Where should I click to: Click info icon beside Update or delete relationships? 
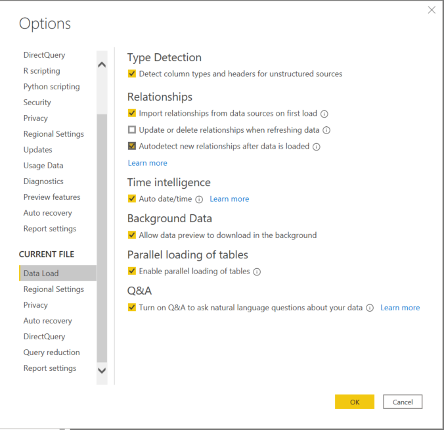pos(326,130)
